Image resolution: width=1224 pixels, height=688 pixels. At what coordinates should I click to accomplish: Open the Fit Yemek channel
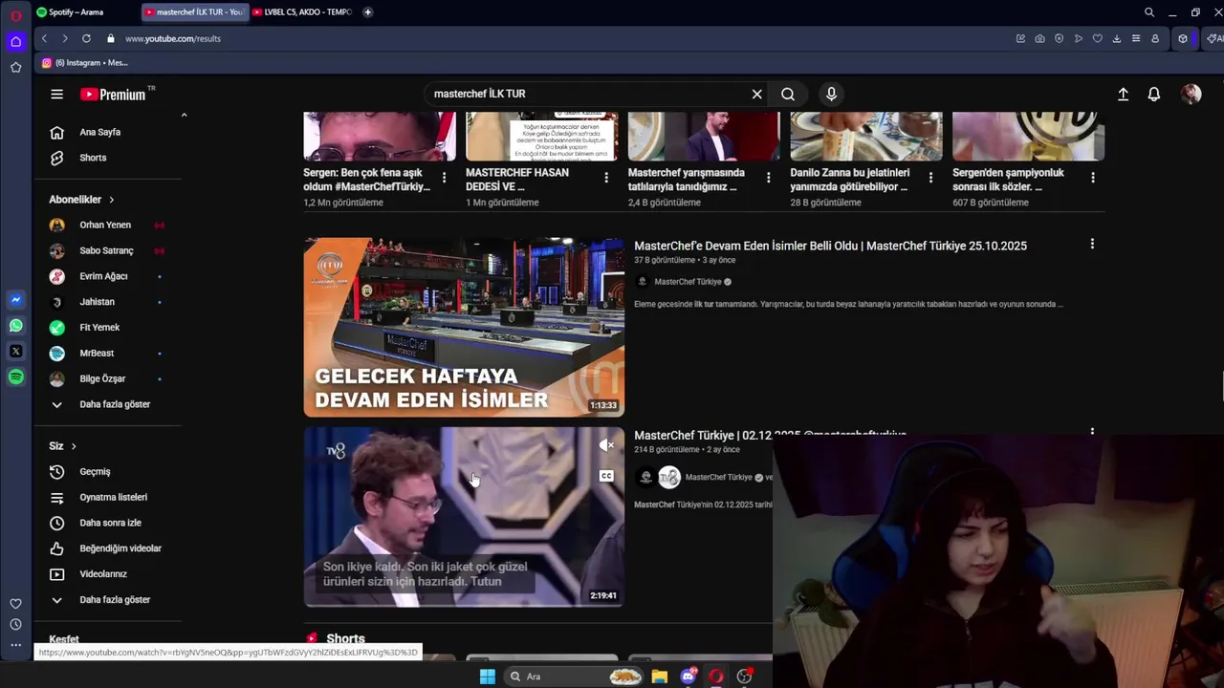pyautogui.click(x=99, y=328)
